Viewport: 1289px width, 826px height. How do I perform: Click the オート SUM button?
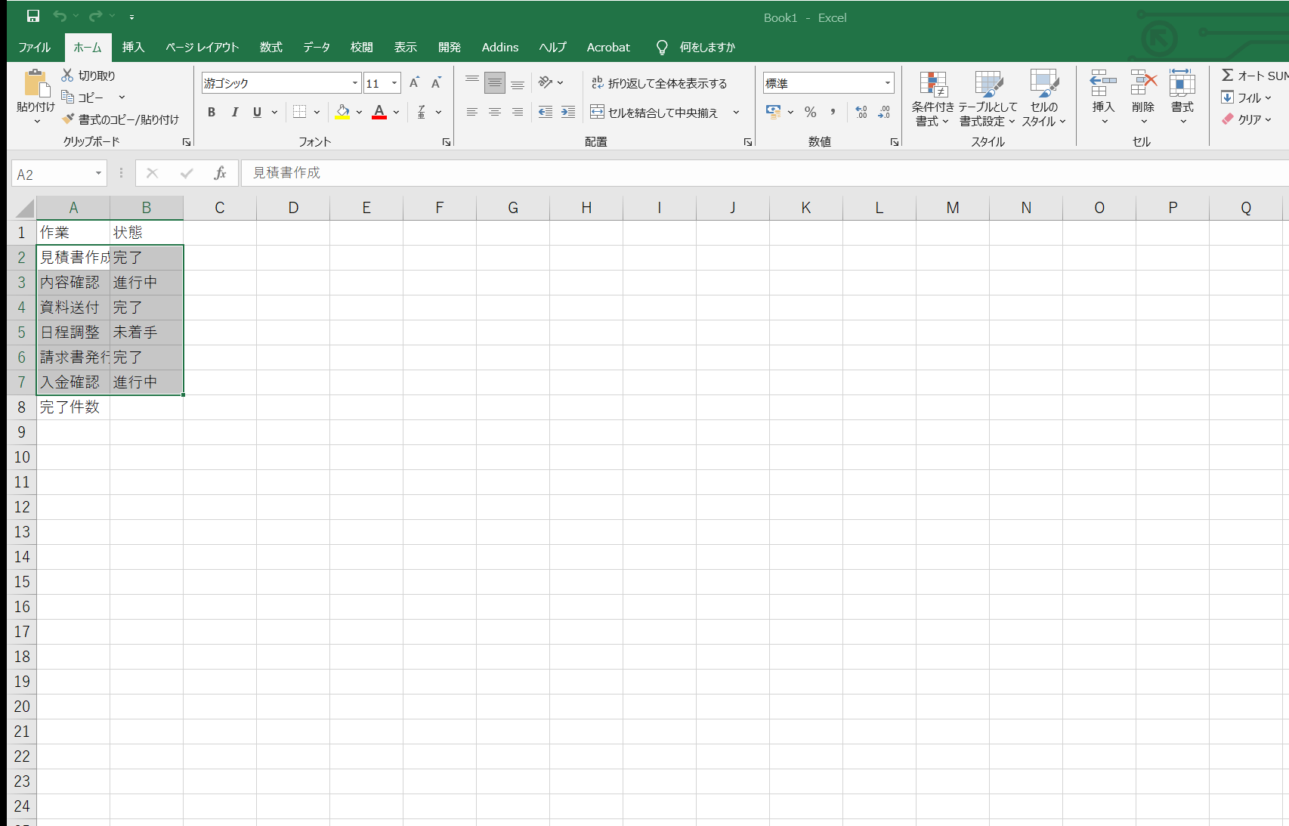1254,76
